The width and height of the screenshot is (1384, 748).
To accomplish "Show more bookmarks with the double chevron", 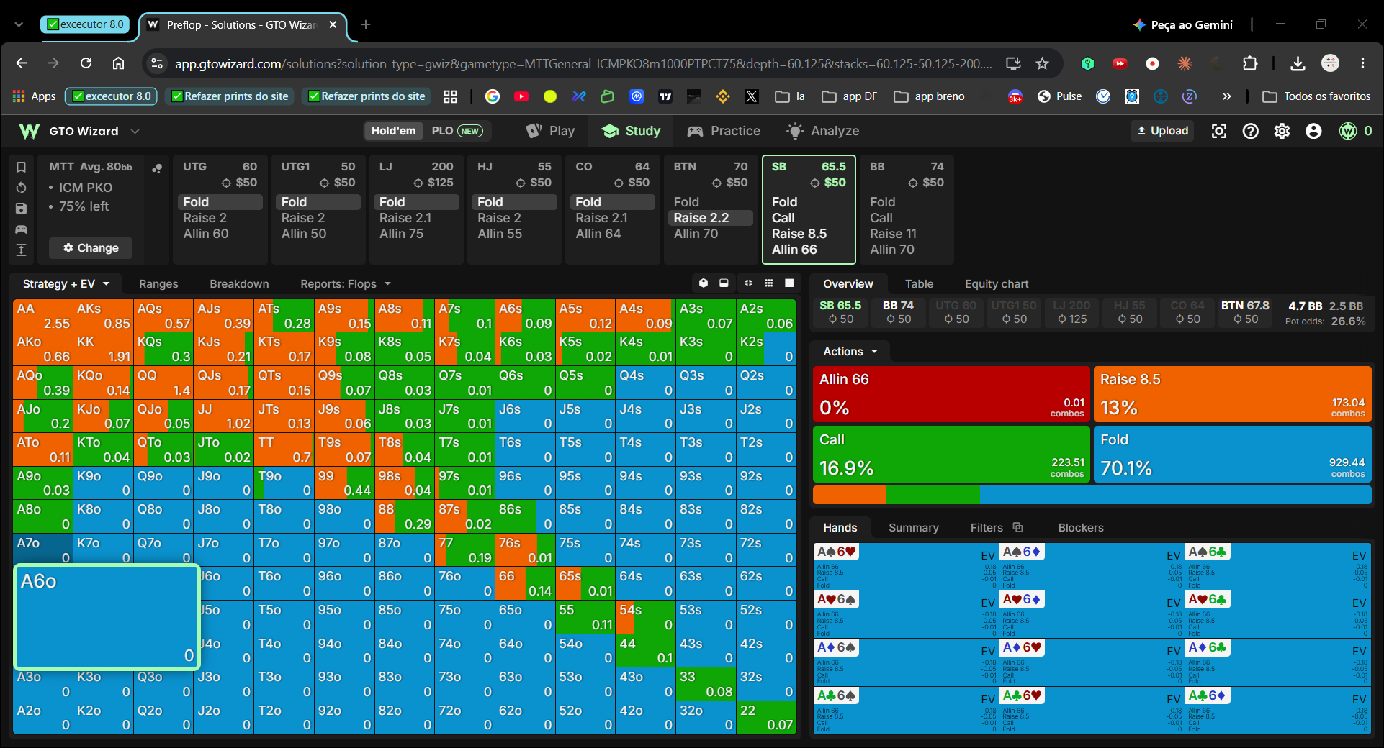I will point(1226,96).
